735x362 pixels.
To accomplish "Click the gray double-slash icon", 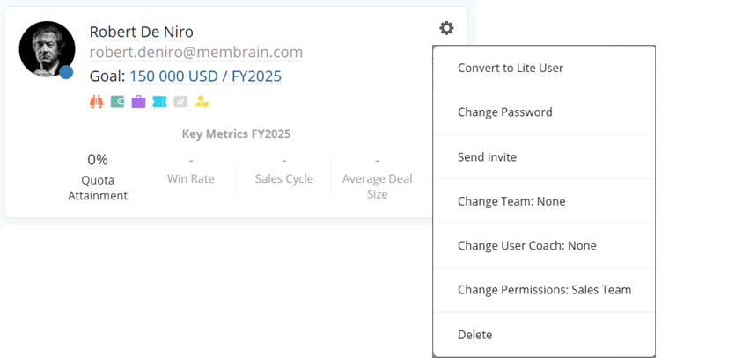I will point(180,102).
